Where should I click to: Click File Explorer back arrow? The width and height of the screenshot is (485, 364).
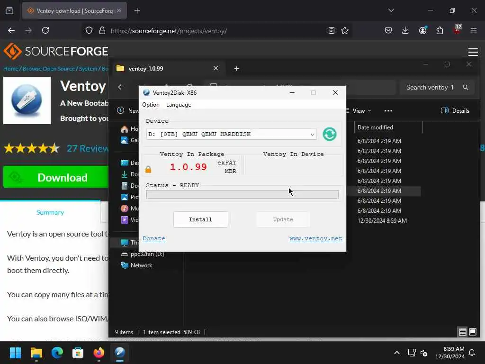pos(121,87)
